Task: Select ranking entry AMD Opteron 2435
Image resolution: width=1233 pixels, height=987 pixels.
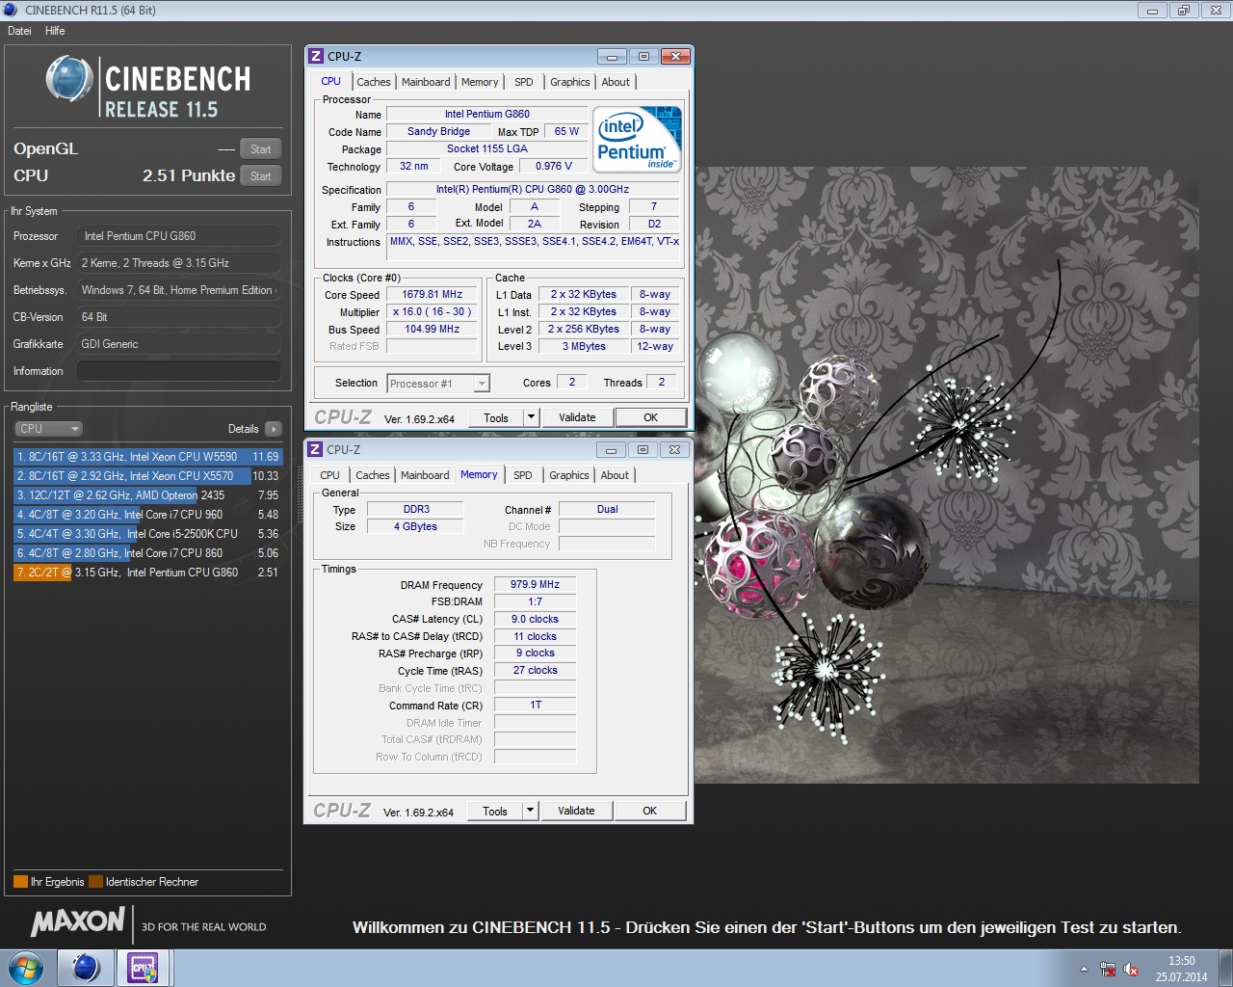Action: tap(148, 495)
